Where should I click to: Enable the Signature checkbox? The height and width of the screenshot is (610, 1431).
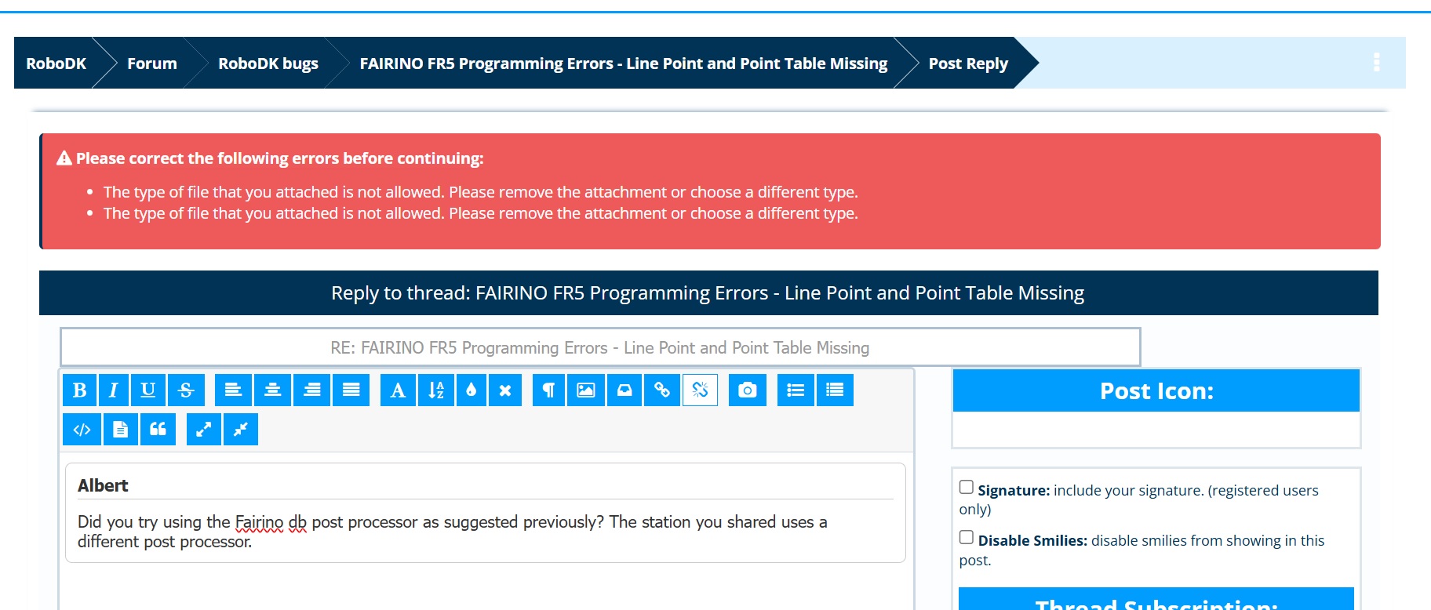(x=967, y=488)
